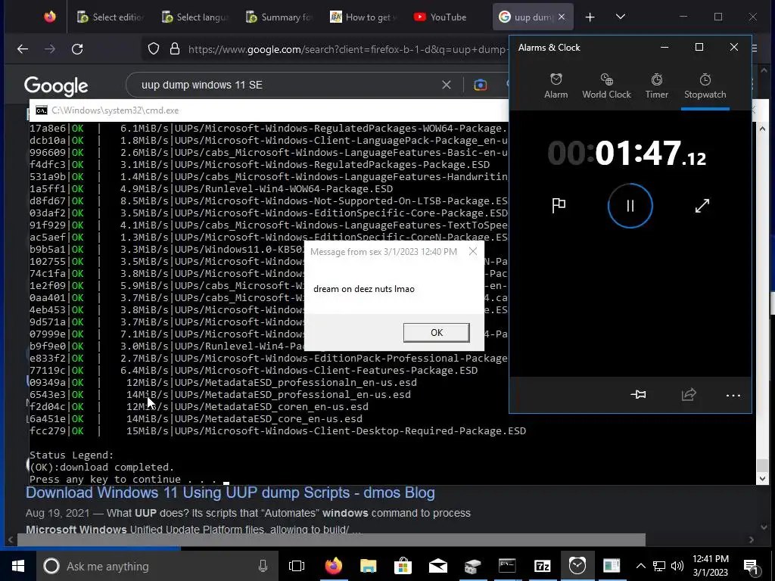Open the dmos Blog UUP dump result link
The image size is (775, 581).
[x=230, y=492]
